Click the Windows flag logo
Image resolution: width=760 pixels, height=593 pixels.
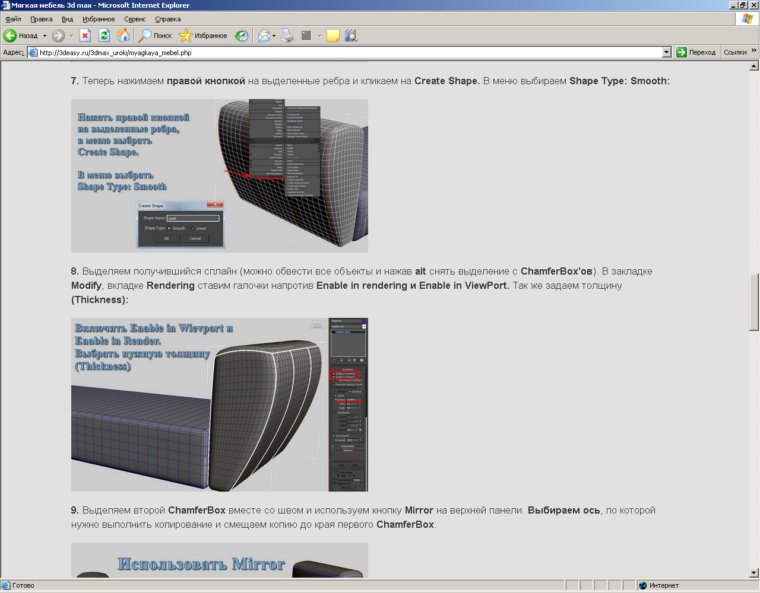pos(747,18)
